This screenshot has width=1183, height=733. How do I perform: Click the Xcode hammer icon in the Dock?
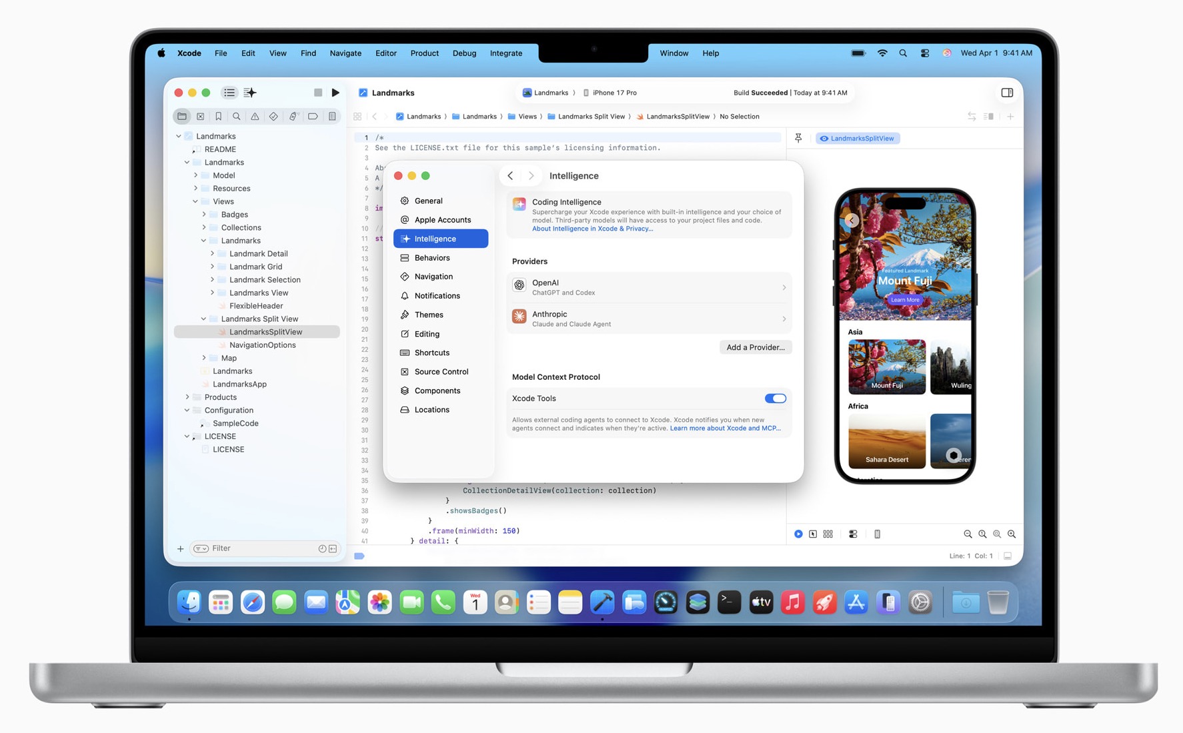click(x=602, y=602)
